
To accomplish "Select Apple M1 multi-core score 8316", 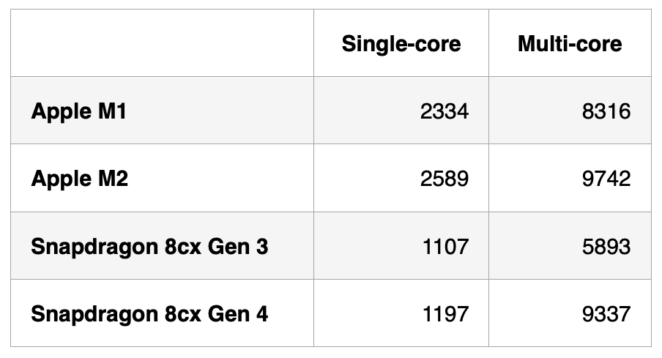I will (606, 111).
